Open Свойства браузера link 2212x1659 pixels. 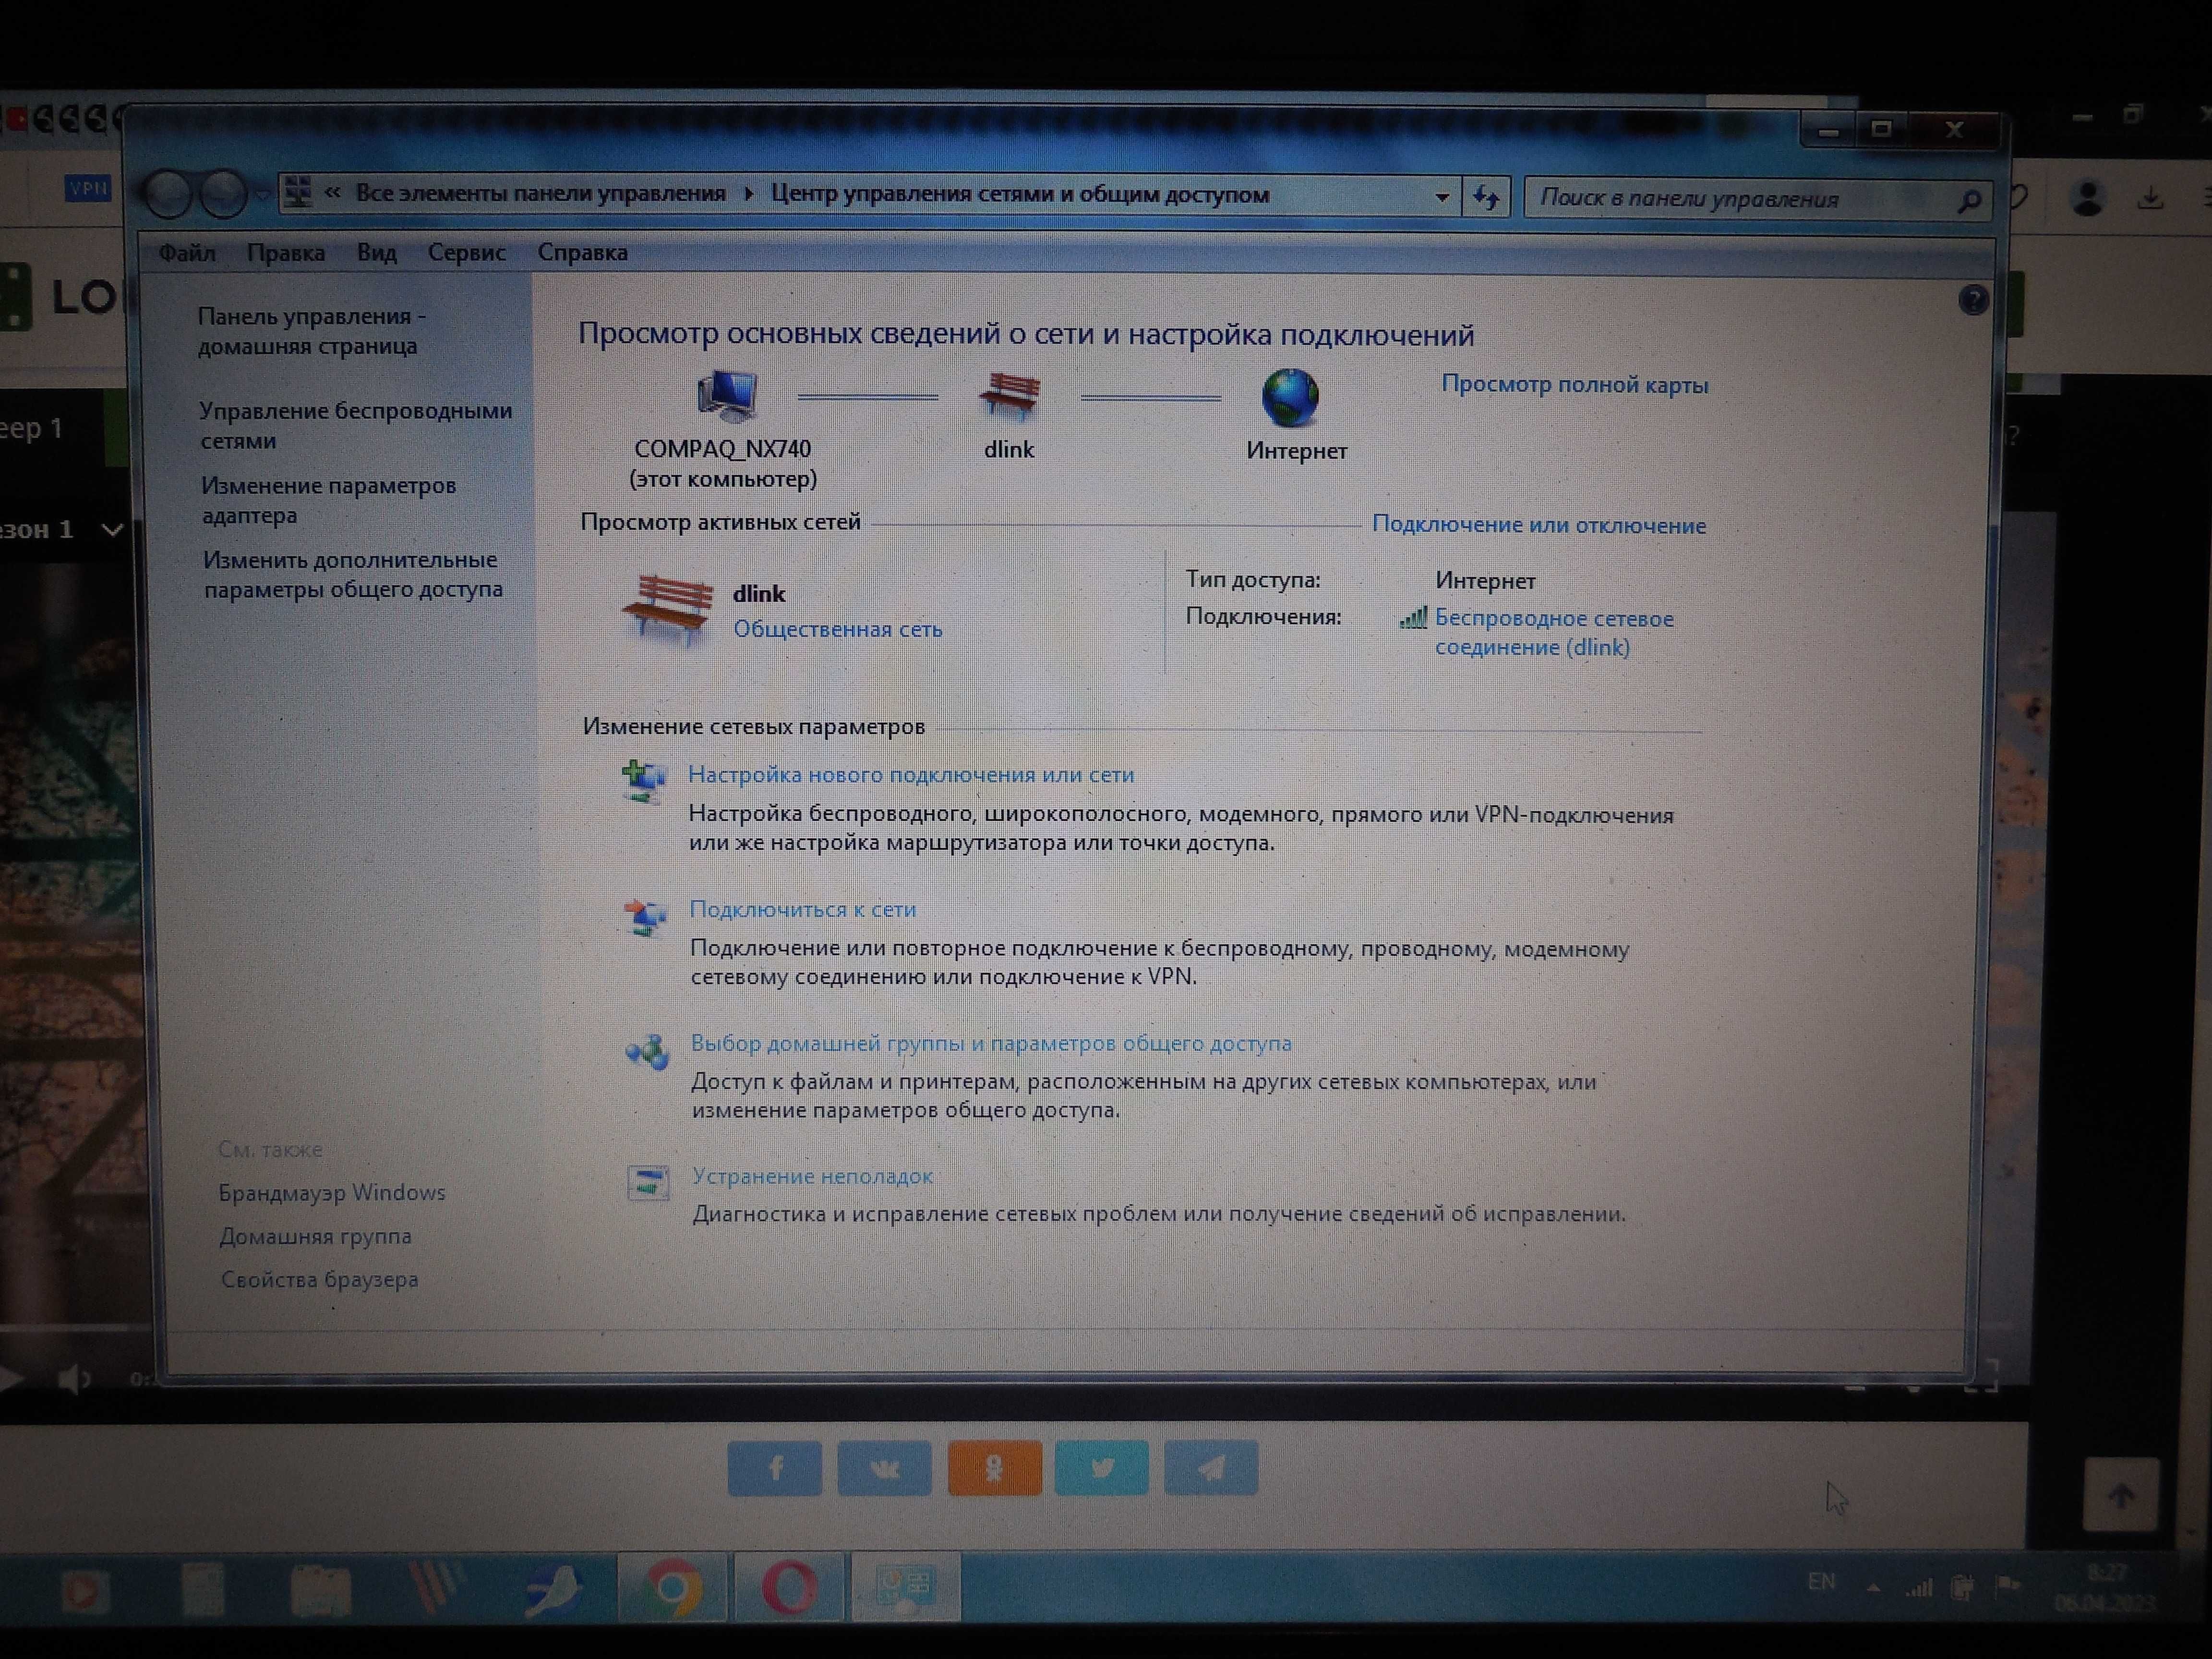[319, 1279]
